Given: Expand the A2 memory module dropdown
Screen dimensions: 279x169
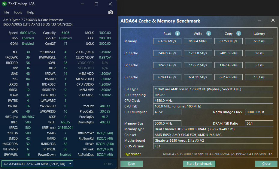Looking at the screenshot, I should (37, 164).
